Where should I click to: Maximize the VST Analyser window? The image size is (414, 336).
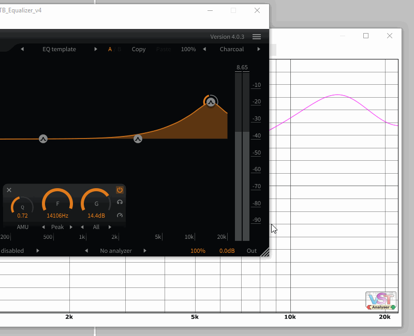pos(366,36)
